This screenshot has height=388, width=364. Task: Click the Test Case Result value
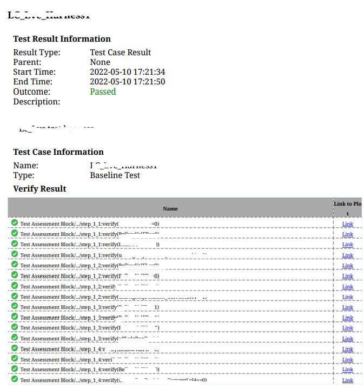tap(121, 52)
